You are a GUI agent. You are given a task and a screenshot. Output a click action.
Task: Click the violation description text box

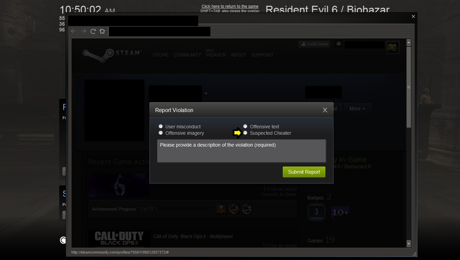point(241,151)
